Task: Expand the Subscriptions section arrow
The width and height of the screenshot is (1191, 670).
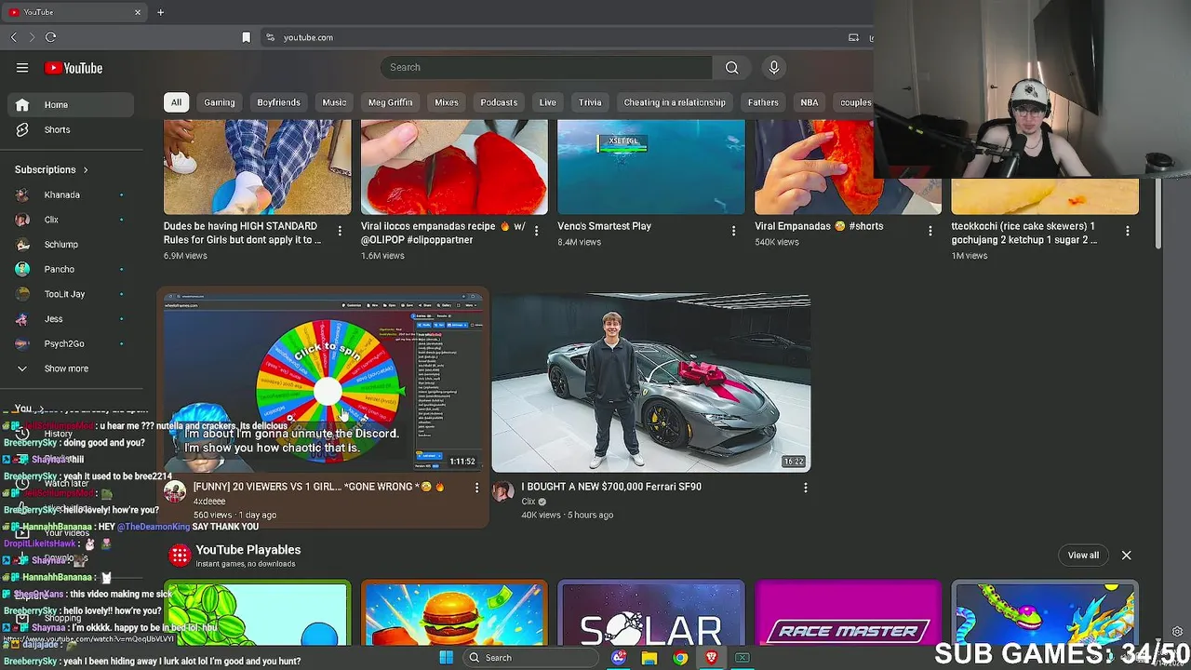Action: pyautogui.click(x=86, y=170)
